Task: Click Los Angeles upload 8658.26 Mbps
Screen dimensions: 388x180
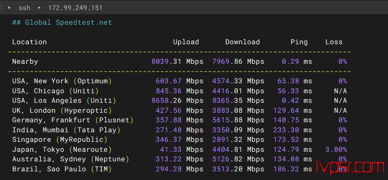Action: 177,101
